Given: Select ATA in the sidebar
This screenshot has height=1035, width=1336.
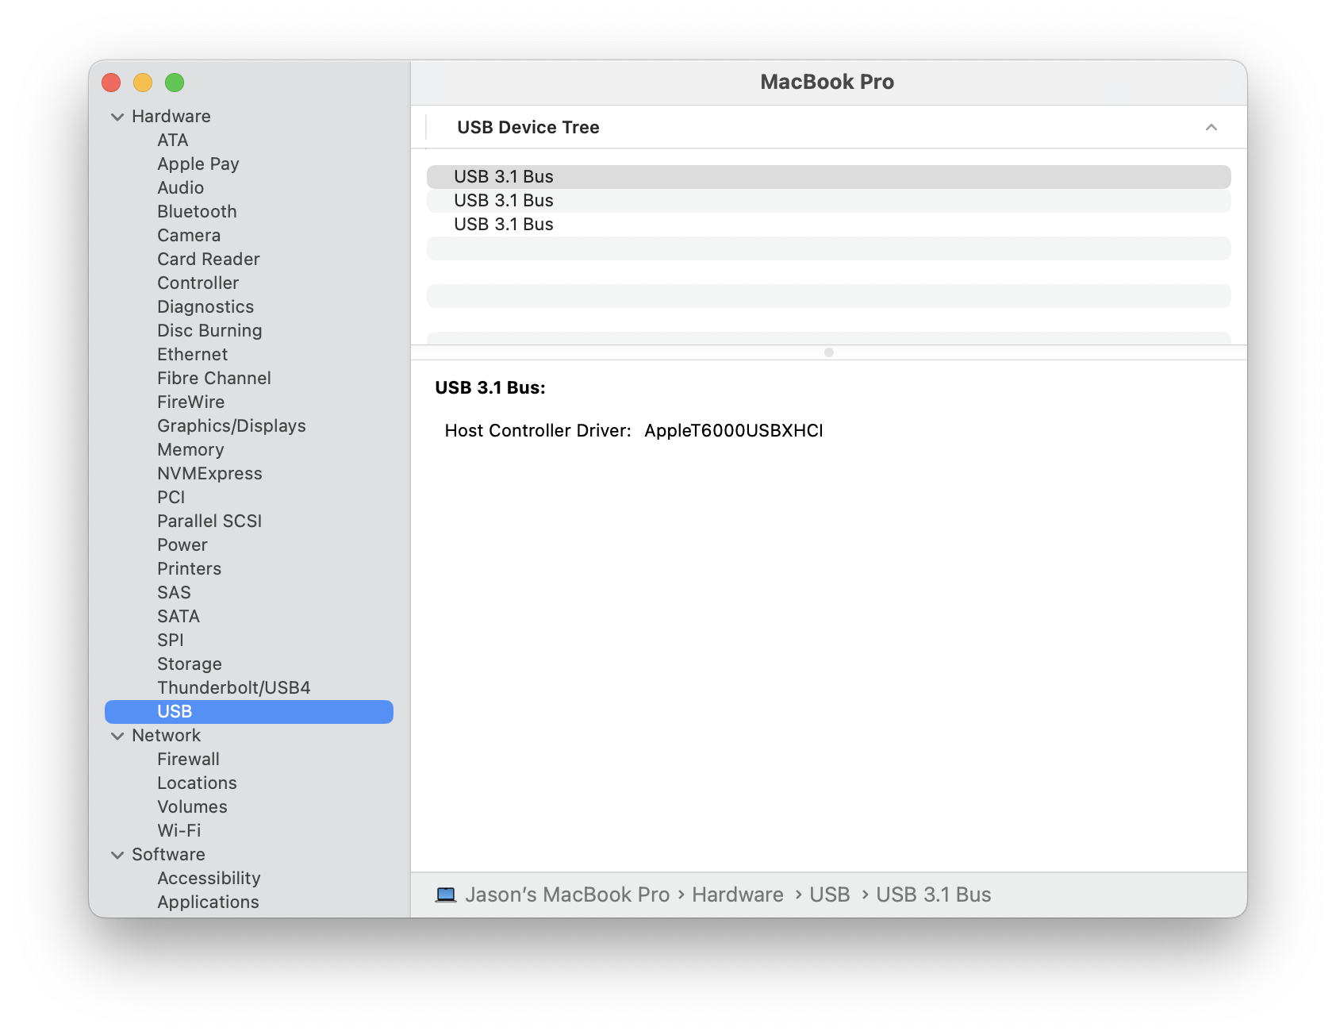Looking at the screenshot, I should (172, 140).
